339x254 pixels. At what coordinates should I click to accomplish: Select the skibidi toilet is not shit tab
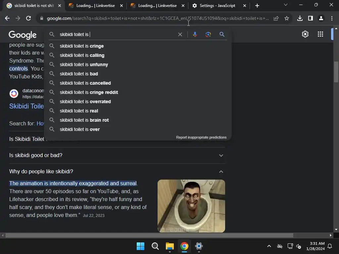[34, 6]
